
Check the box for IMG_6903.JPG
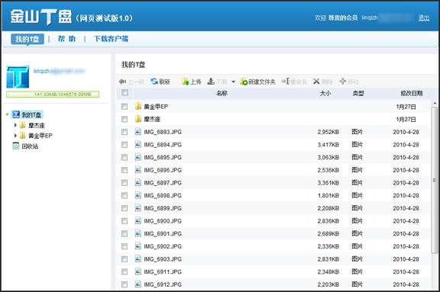(x=125, y=259)
